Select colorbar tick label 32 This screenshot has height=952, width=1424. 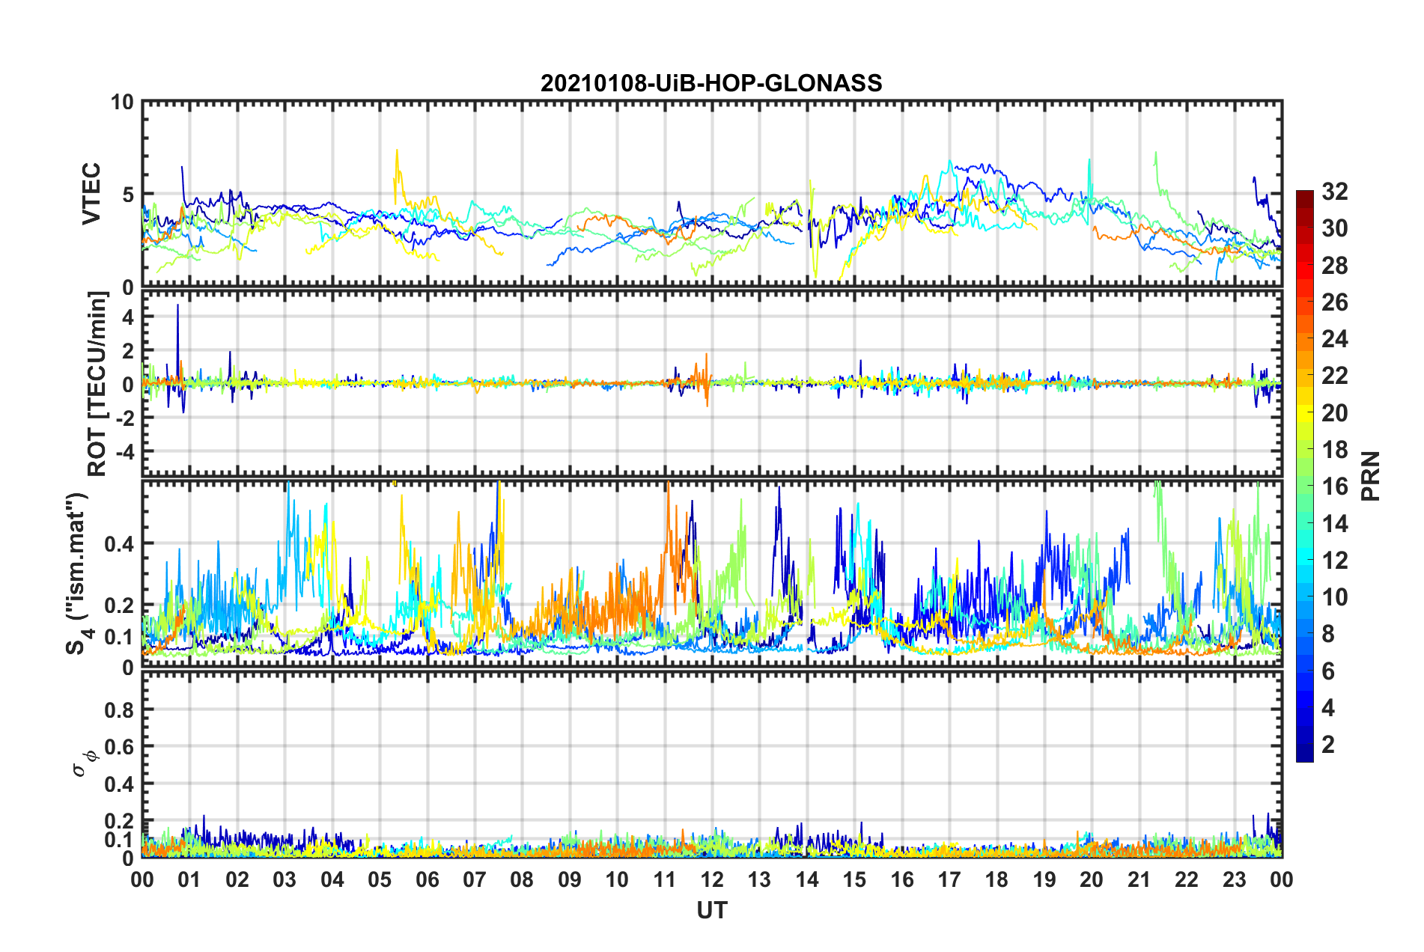point(1335,192)
